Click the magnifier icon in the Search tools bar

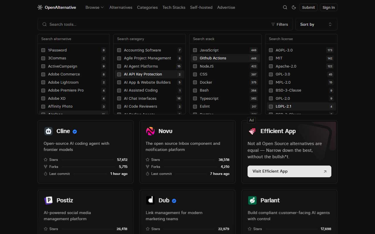tap(45, 24)
